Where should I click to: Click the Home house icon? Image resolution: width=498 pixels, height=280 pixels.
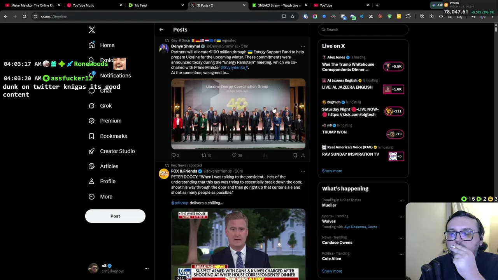tap(91, 45)
